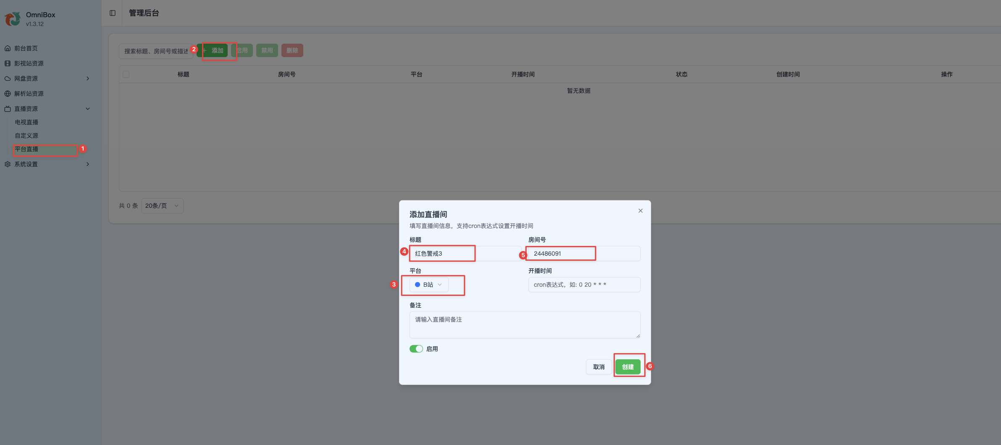Viewport: 1001px width, 445px height.
Task: Click the 标题 field containing 红色警戒3
Action: tap(465, 254)
